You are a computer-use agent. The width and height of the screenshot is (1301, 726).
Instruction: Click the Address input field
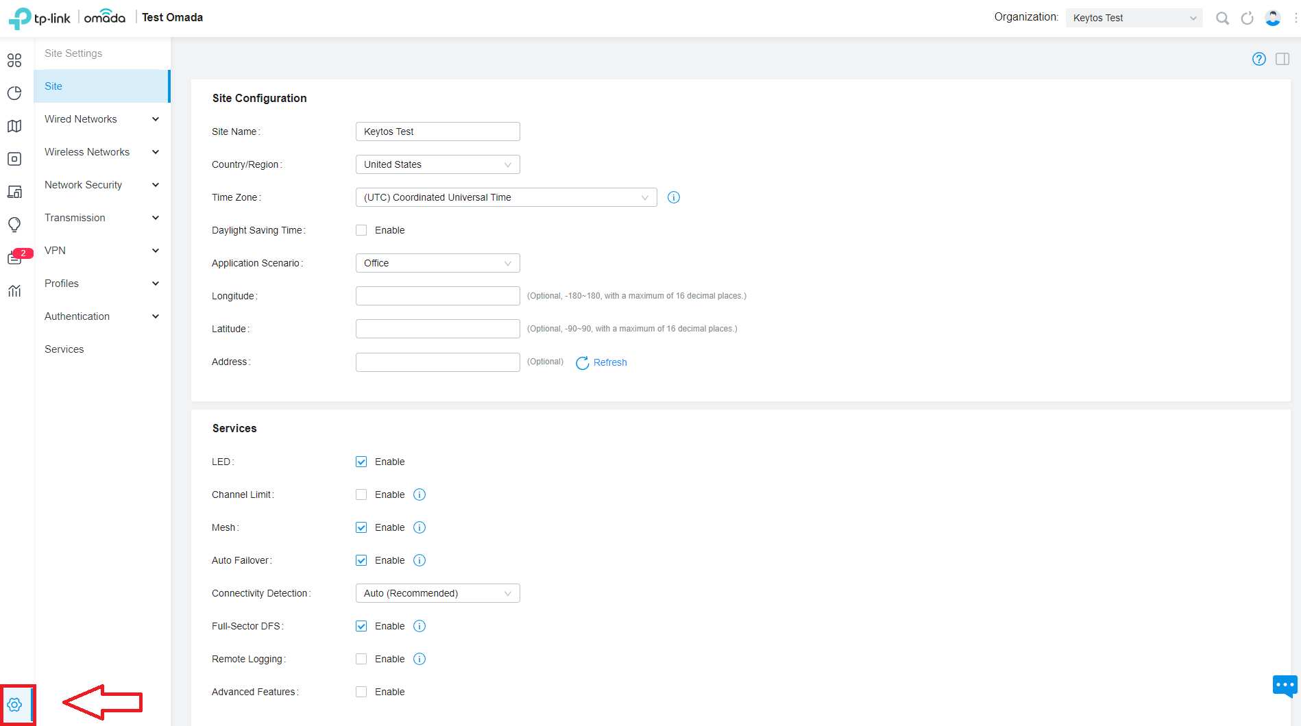(438, 362)
